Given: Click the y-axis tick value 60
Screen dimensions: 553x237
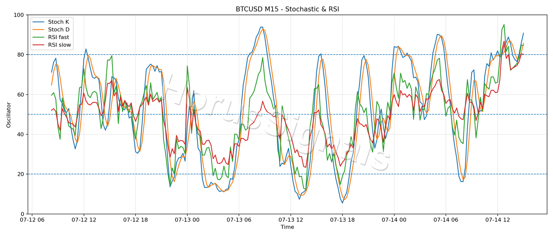Looking at the screenshot, I should pos(21,95).
